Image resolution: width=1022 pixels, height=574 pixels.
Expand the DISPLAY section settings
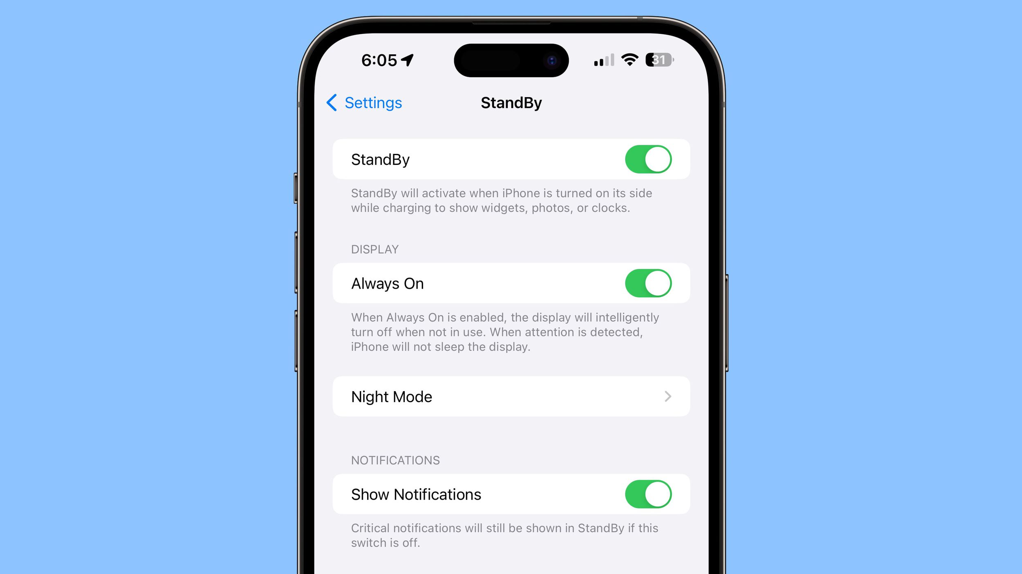click(511, 396)
